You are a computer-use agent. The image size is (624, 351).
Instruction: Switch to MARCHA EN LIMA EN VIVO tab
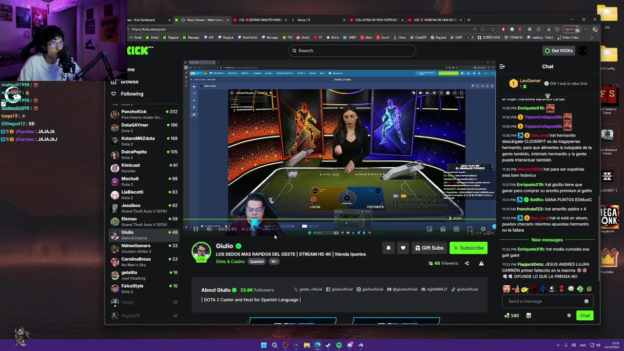point(435,20)
